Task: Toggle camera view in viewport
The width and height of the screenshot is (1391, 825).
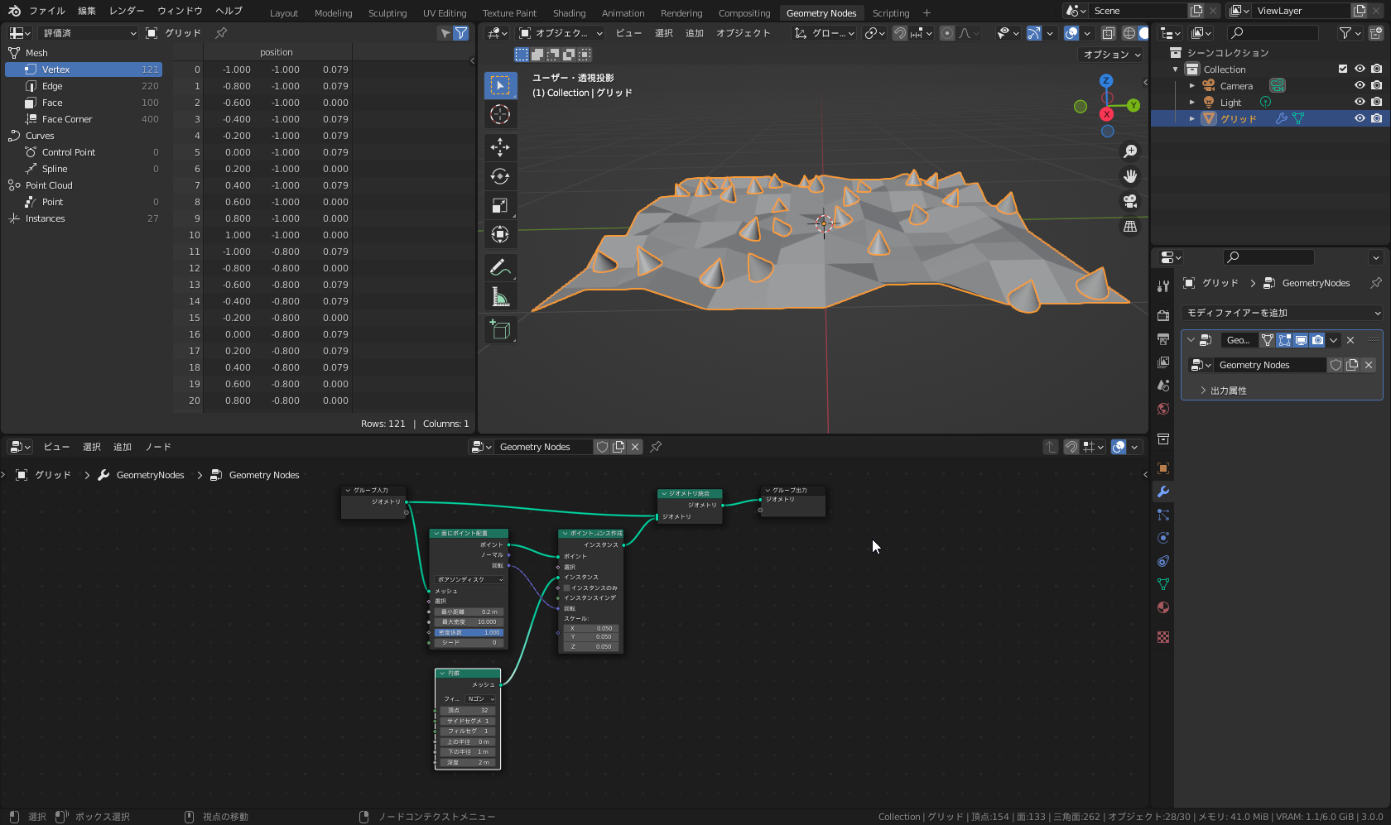Action: [1129, 201]
